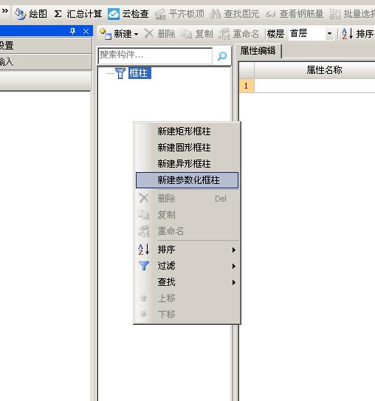Launch 云检查 cloud check
This screenshot has height=401, width=375.
click(x=128, y=13)
